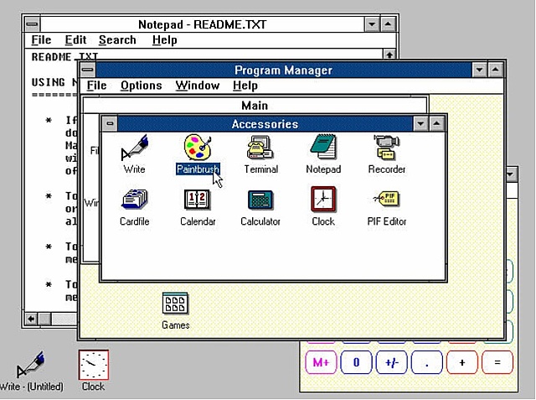Open Help menu in Program Manager
536x400 pixels.
pyautogui.click(x=245, y=86)
